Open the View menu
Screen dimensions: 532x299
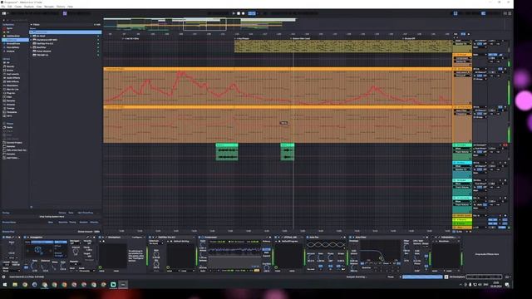pos(39,7)
